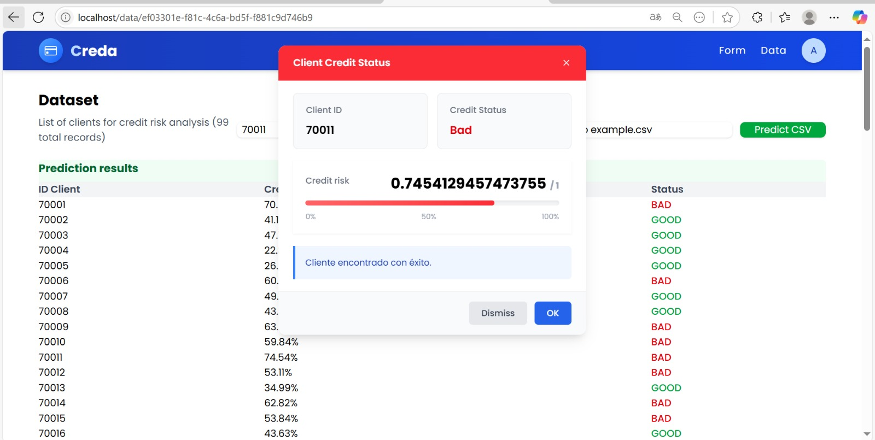Click the zoom out magnifier icon
This screenshot has width=875, height=440.
[x=677, y=17]
